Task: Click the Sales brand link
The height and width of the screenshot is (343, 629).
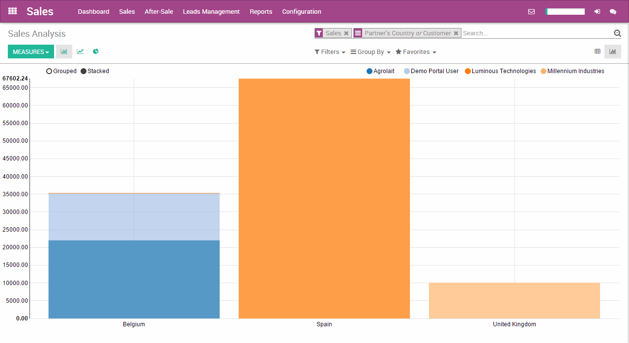Action: pos(40,11)
